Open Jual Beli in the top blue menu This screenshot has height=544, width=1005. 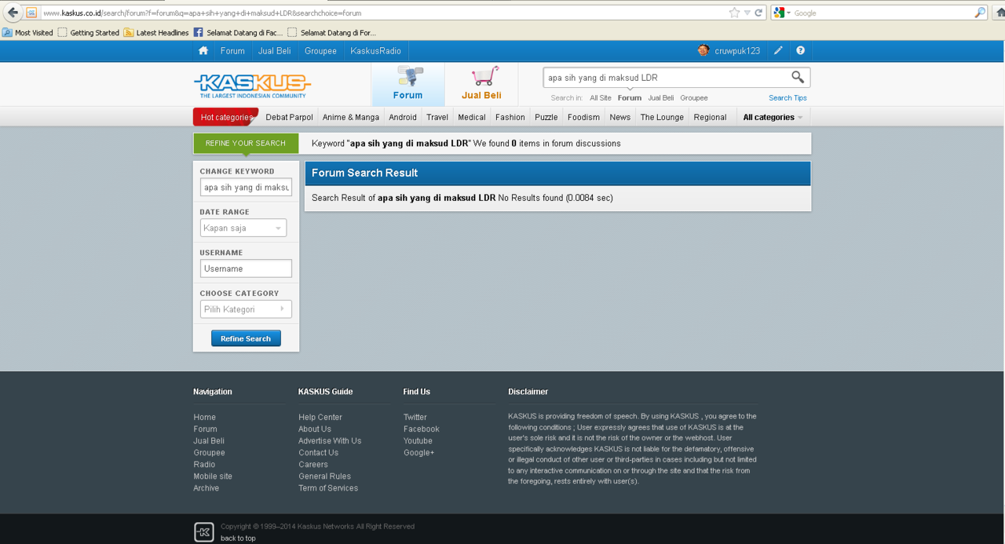pos(274,50)
